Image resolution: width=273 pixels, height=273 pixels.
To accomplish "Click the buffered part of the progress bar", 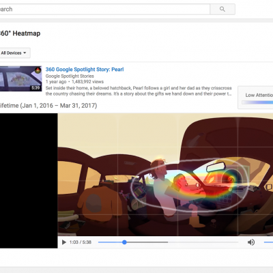I will 147,242.
